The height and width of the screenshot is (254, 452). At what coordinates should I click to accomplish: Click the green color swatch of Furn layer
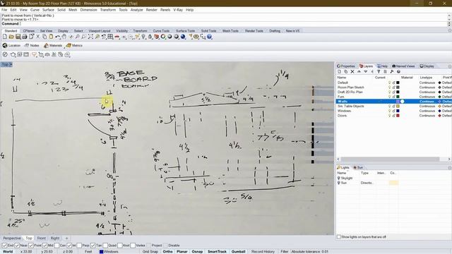(x=398, y=97)
